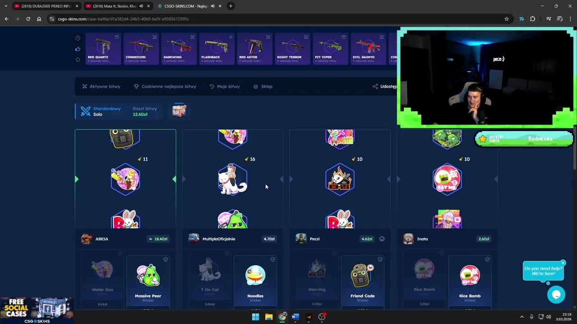
Task: Open the Sklep tab
Action: pyautogui.click(x=263, y=86)
